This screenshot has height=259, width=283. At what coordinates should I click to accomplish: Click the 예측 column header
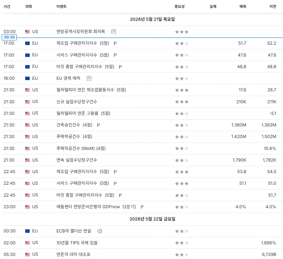point(243,6)
